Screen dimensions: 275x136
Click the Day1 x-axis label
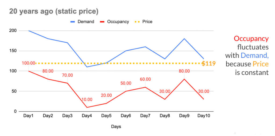click(28, 116)
